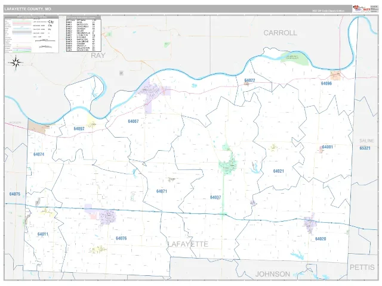Image resolution: width=382 pixels, height=286 pixels.
Task: Select ZIP code label 64096
Action: 326,83
